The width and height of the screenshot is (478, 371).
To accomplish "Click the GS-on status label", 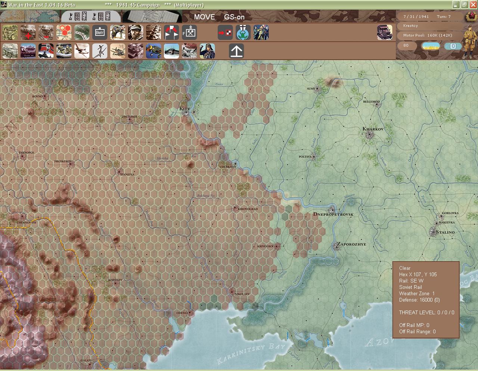I will pos(234,17).
